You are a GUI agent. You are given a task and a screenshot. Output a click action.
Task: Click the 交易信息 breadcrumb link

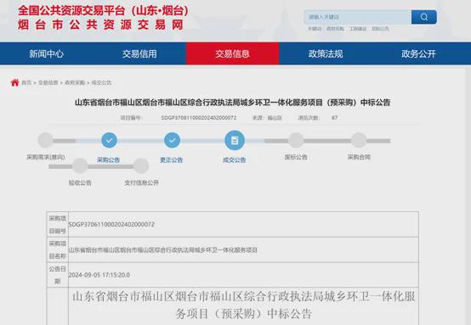[48, 83]
